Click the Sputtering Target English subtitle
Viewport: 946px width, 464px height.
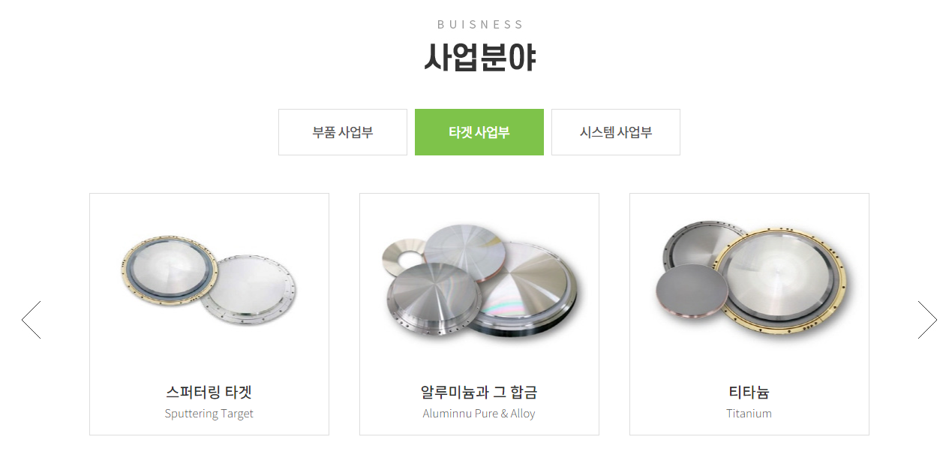point(209,414)
